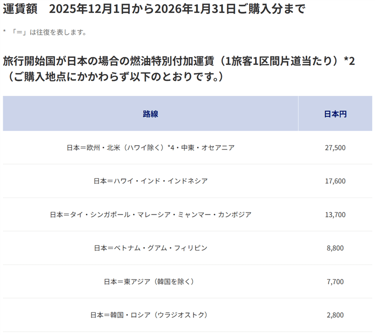The height and width of the screenshot is (335, 375).
Task: Click the 日本円 column header
Action: pos(335,113)
